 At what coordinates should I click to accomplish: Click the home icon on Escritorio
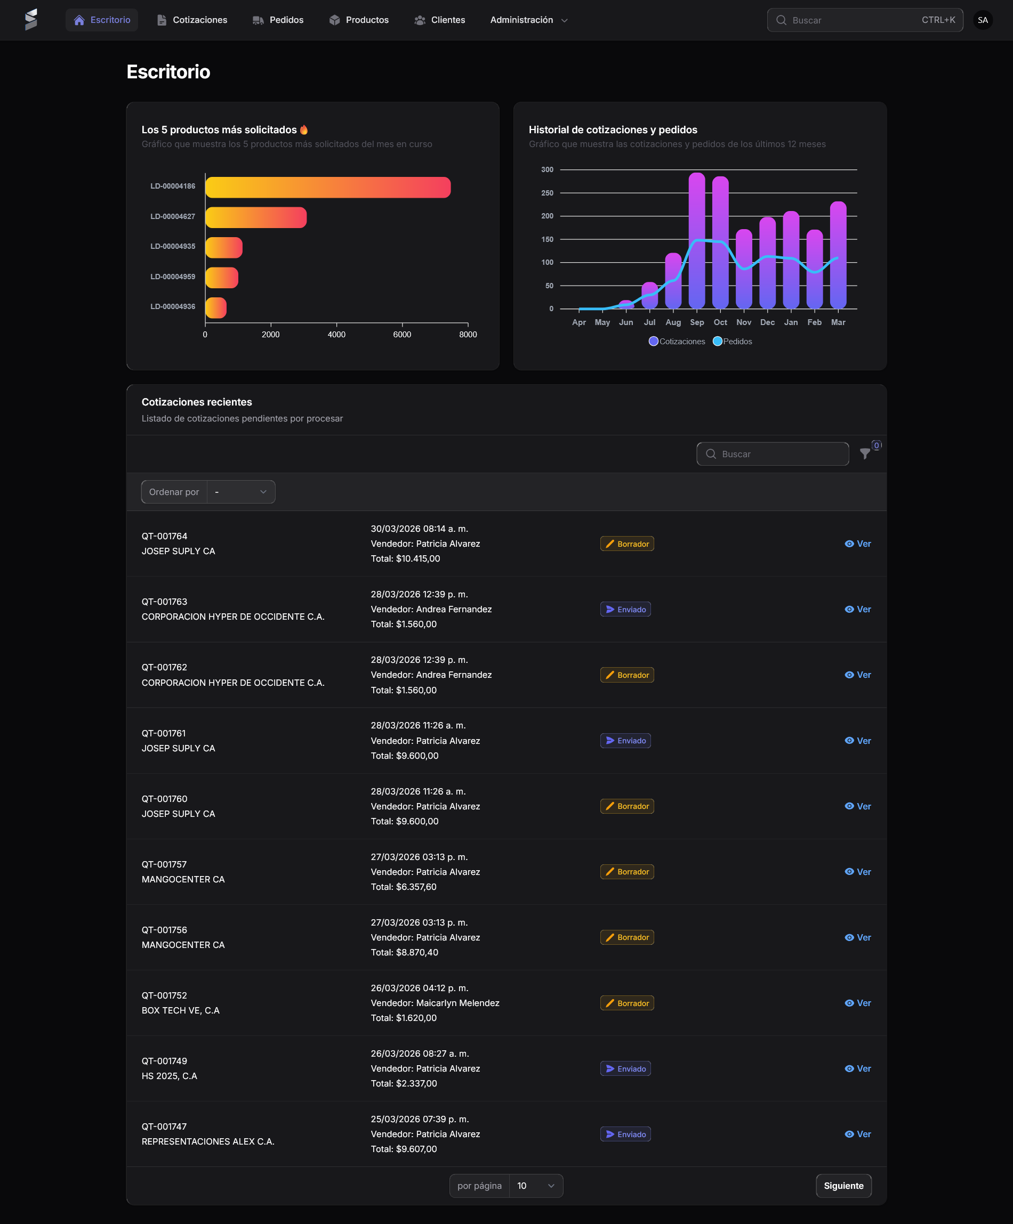click(79, 20)
